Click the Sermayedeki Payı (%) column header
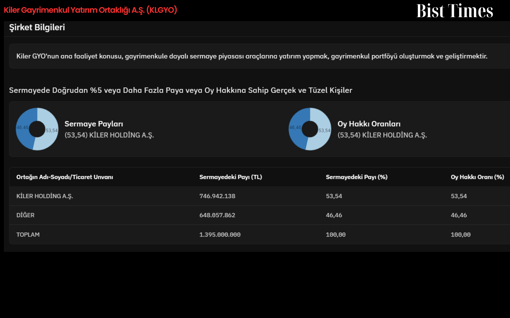Viewport: 510px width, 318px height. [x=357, y=177]
